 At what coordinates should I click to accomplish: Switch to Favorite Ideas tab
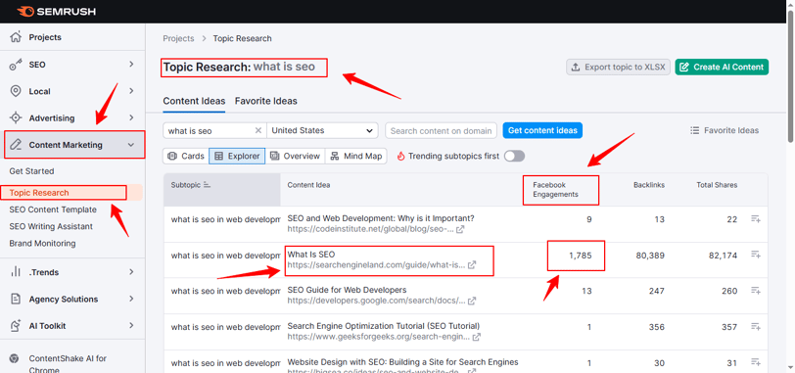click(x=265, y=101)
